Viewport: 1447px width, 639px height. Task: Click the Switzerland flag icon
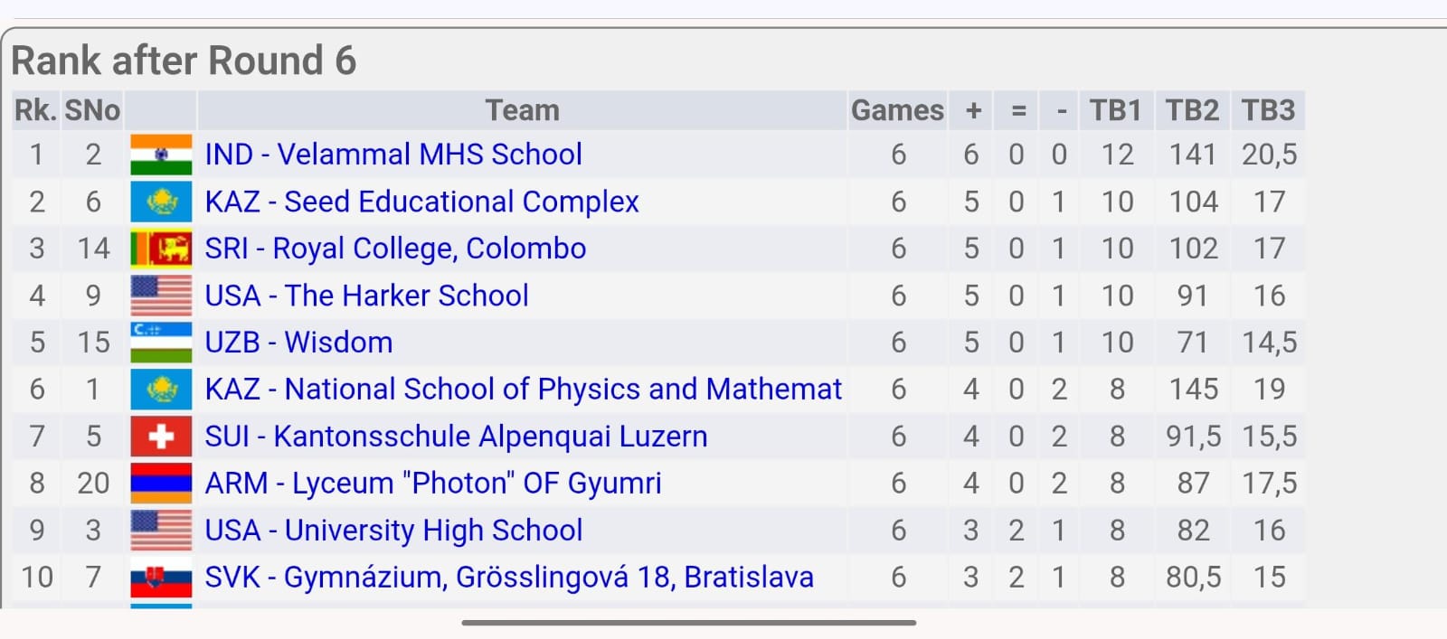[x=161, y=437]
